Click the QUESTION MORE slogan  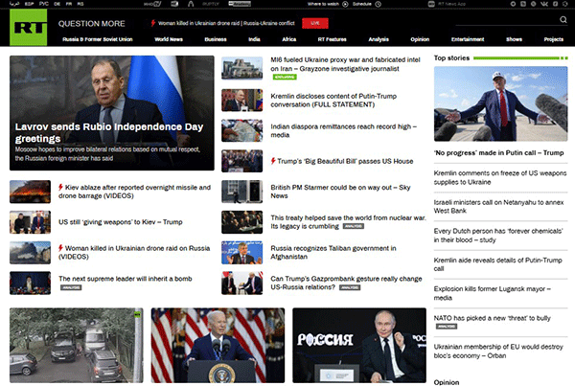tap(92, 23)
